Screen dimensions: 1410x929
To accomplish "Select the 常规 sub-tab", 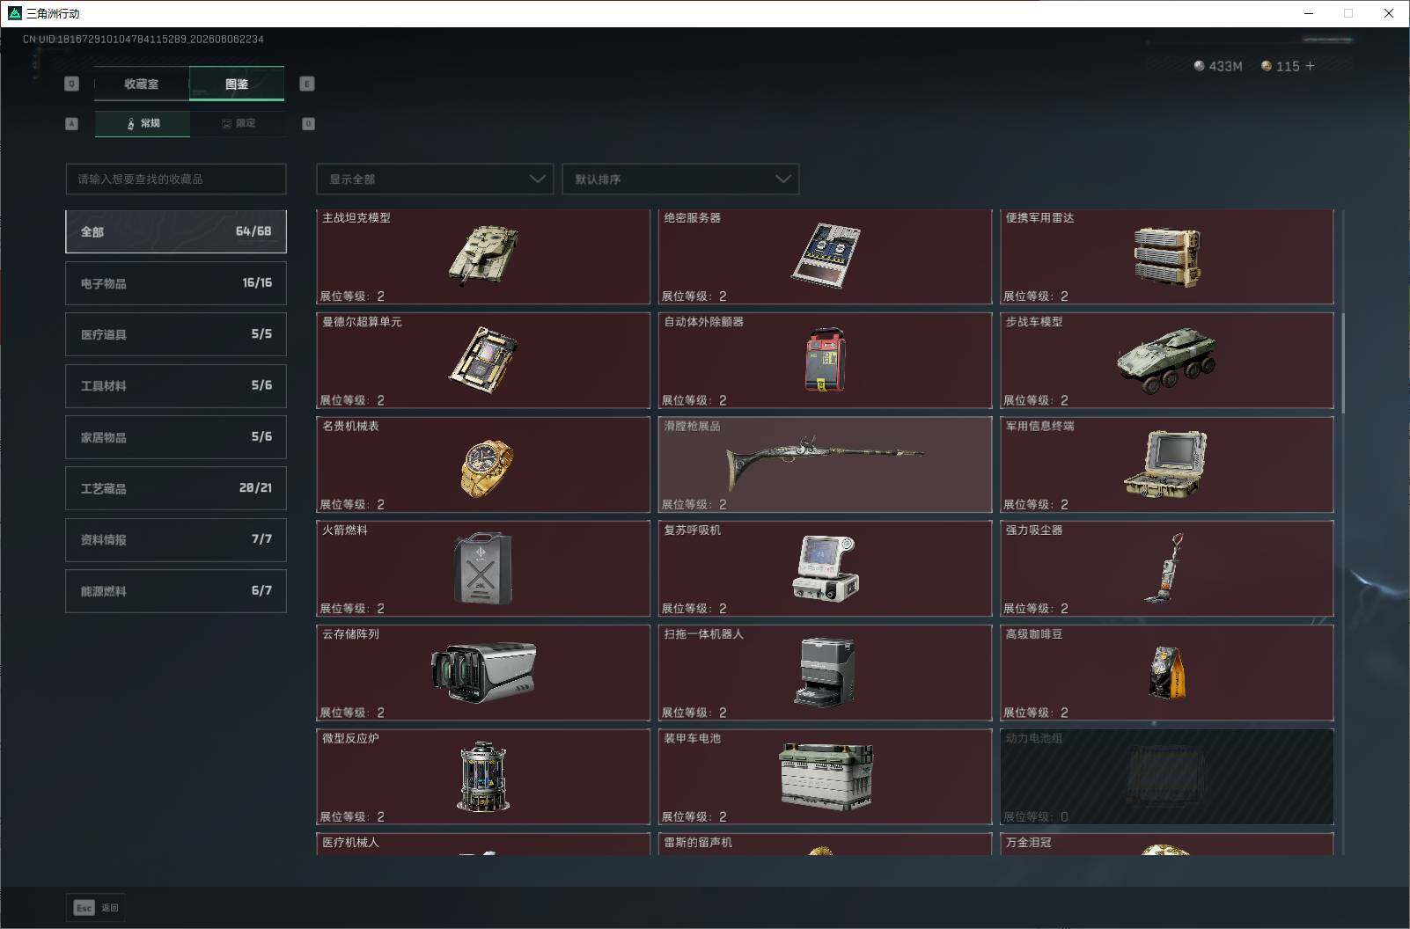I will 143,123.
